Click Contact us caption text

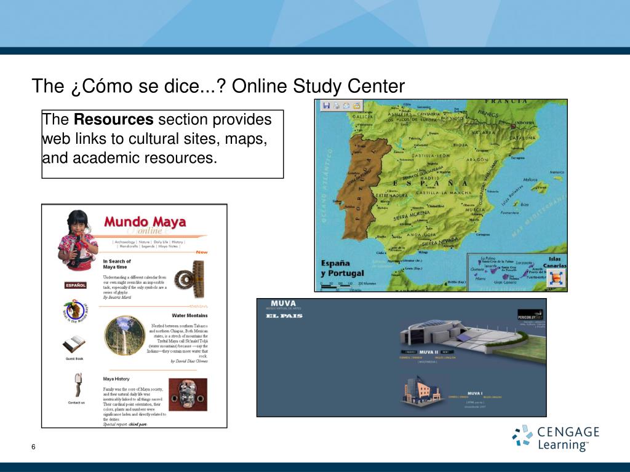coord(76,403)
